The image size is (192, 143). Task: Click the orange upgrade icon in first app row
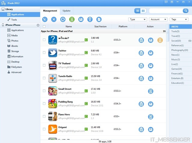click(x=160, y=40)
